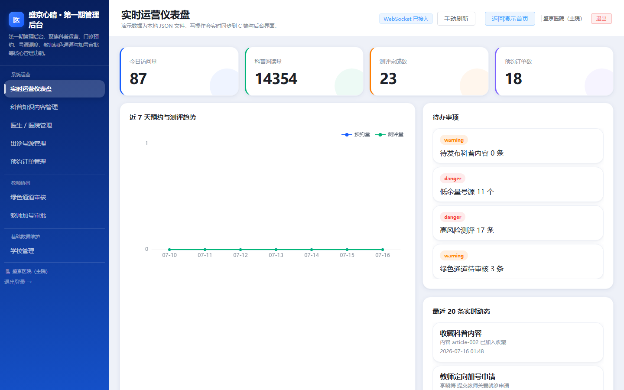This screenshot has height=390, width=624.
Task: Click 绿色通道待审核 3 条 todo item
Action: click(518, 262)
